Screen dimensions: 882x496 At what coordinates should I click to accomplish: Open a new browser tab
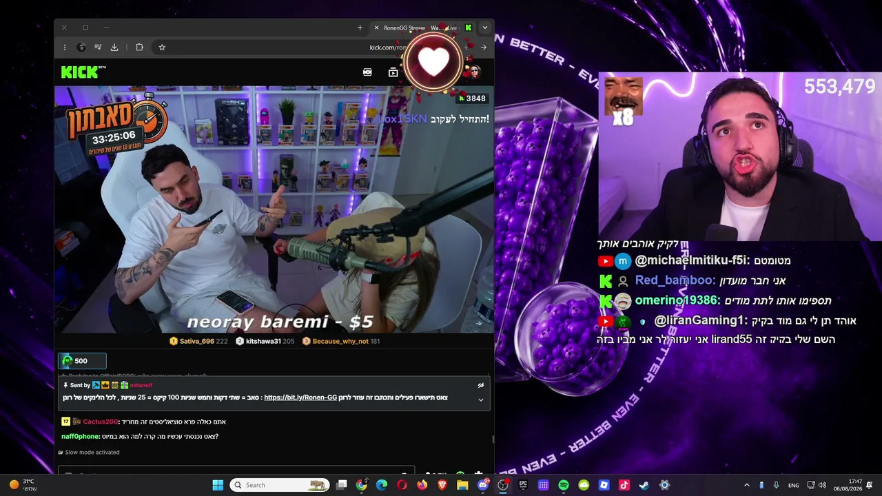360,28
